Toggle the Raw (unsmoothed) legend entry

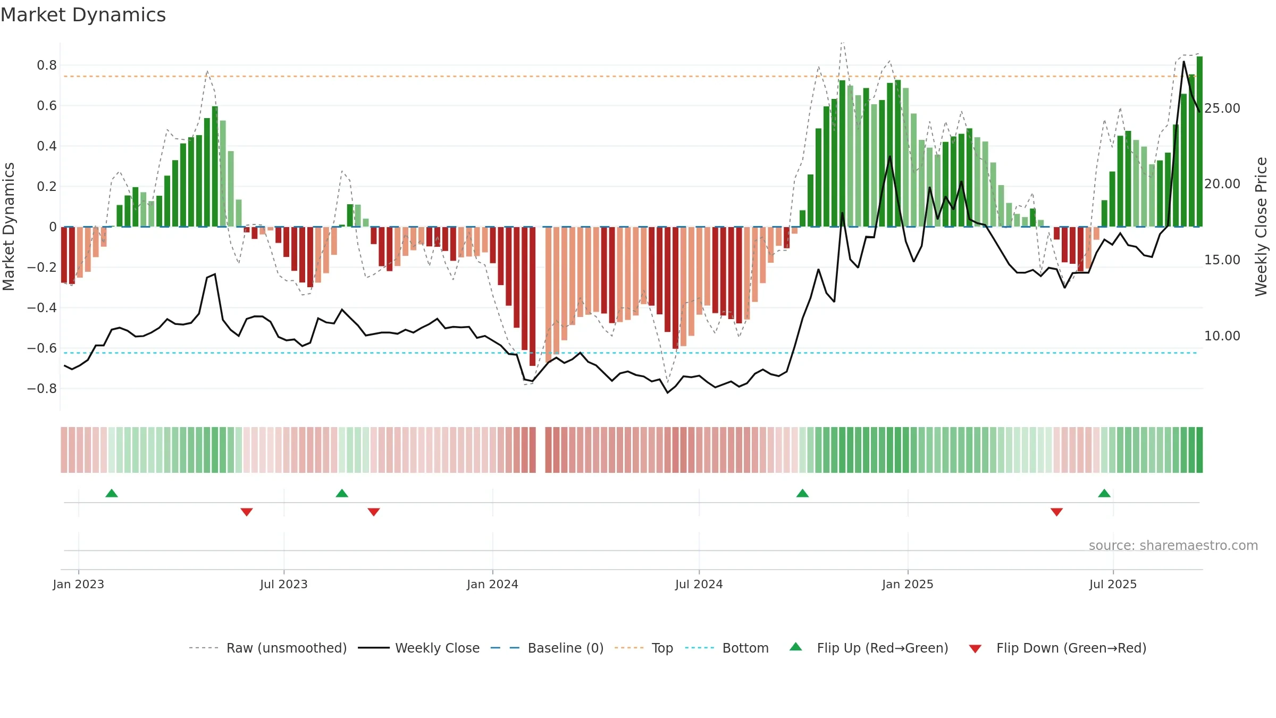[x=267, y=648]
